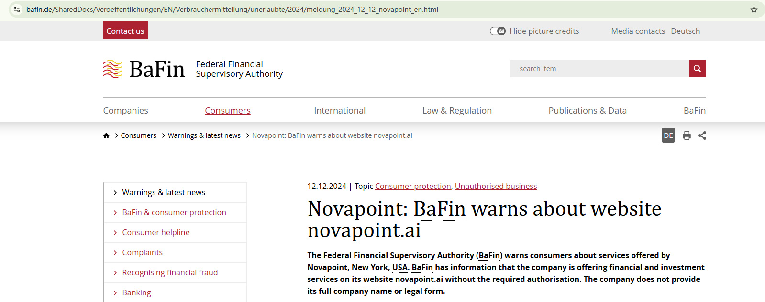This screenshot has height=302, width=765.
Task: Open Media contacts link
Action: (638, 31)
